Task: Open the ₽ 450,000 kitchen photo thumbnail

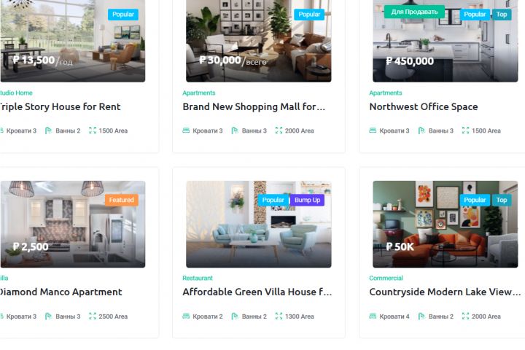Action: point(446,41)
